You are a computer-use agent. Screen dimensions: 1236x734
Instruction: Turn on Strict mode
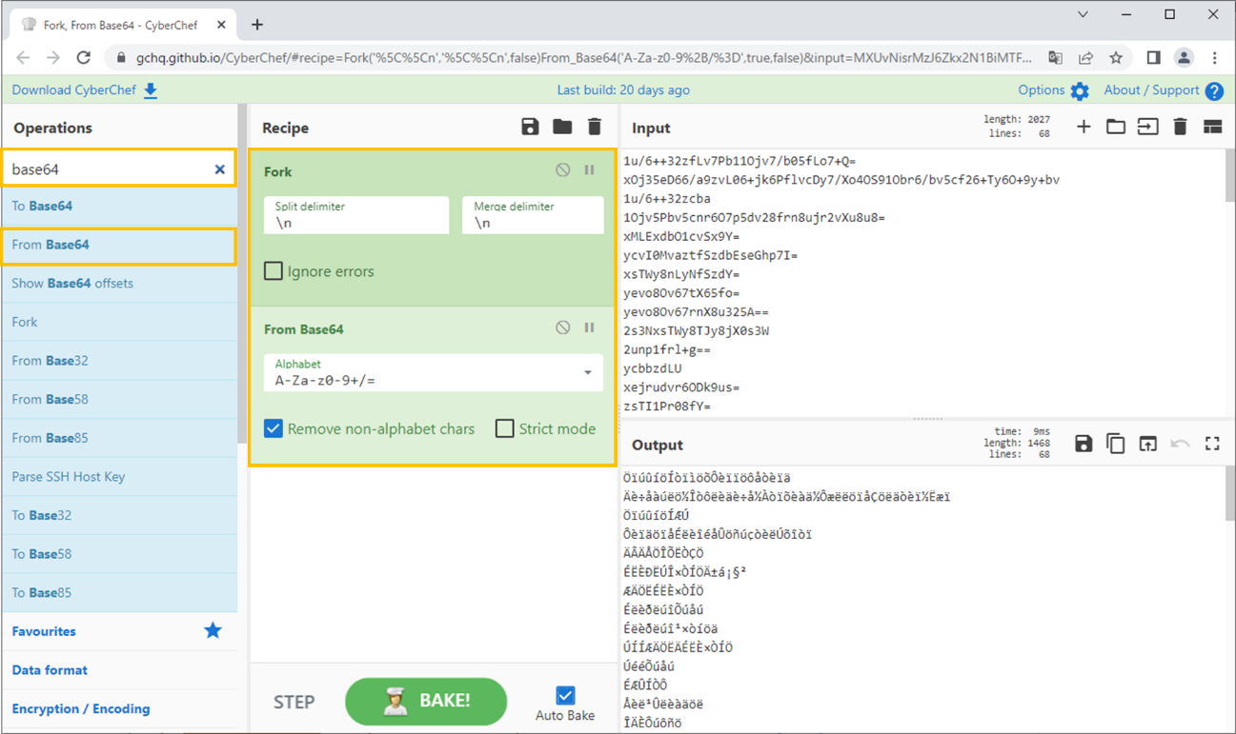click(505, 428)
